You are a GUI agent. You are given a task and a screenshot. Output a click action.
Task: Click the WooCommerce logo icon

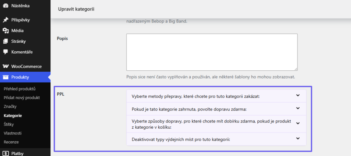tap(5, 67)
